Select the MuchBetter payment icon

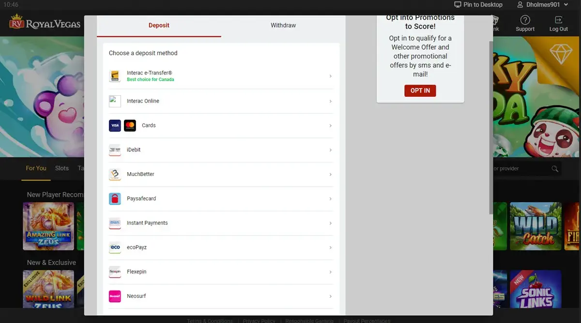click(115, 174)
